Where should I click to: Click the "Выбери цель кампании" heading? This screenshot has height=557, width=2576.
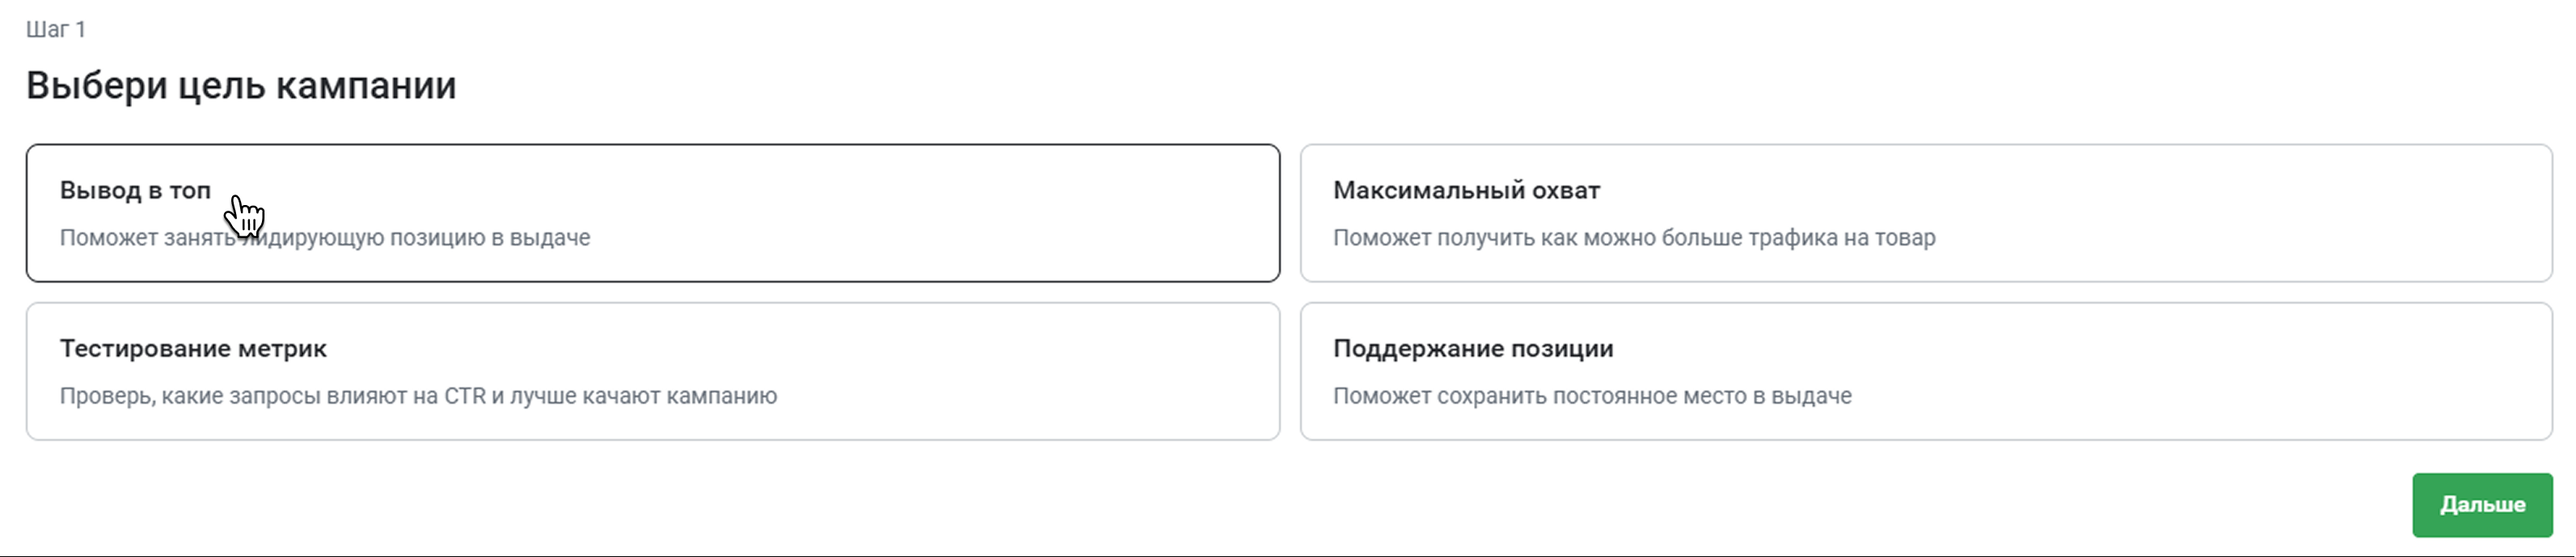241,86
